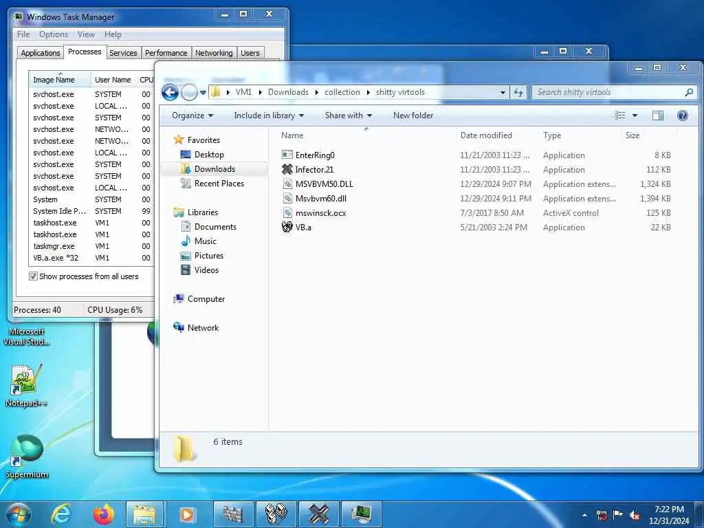This screenshot has width=704, height=528.
Task: Open Windows Media Player taskbar icon
Action: pyautogui.click(x=187, y=514)
